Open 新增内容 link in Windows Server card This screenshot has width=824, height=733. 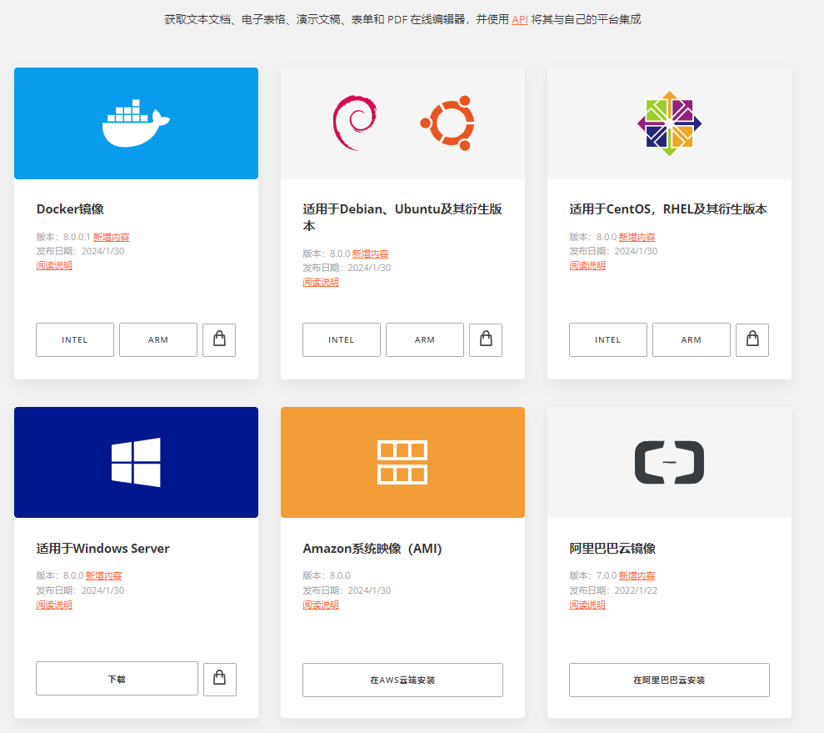click(103, 575)
